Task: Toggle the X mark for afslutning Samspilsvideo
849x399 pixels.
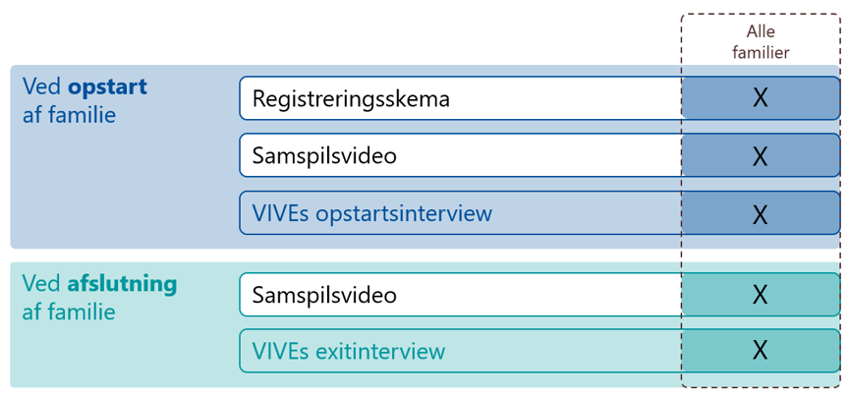Action: tap(760, 294)
